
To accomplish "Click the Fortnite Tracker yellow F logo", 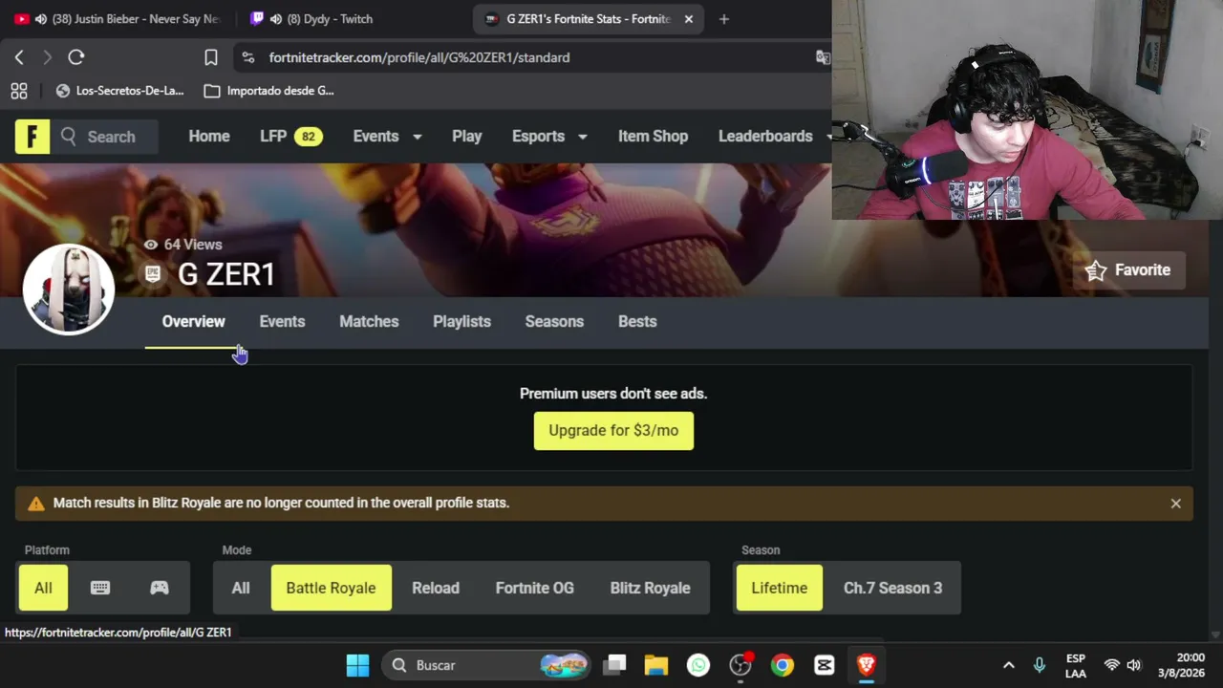I will click(x=32, y=137).
